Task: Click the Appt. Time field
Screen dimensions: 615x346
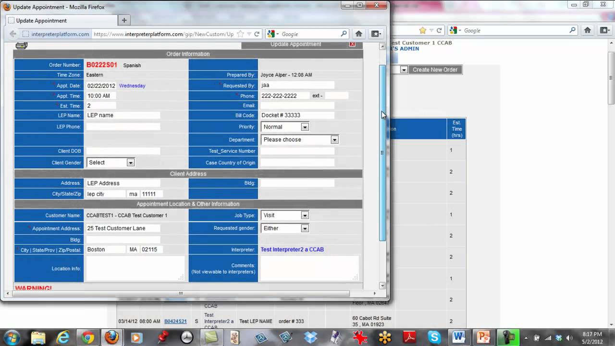Action: point(101,96)
